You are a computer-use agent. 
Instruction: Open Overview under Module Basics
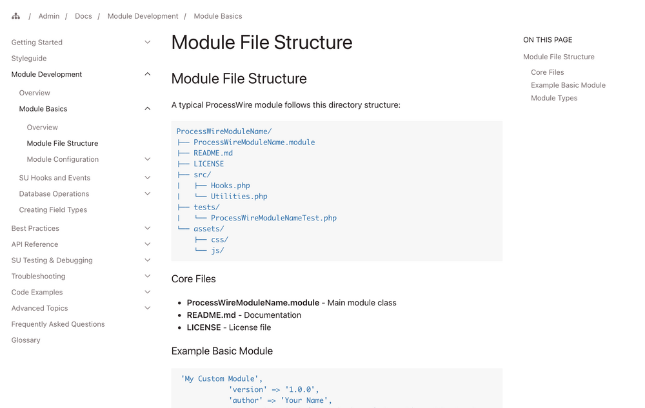(x=43, y=128)
